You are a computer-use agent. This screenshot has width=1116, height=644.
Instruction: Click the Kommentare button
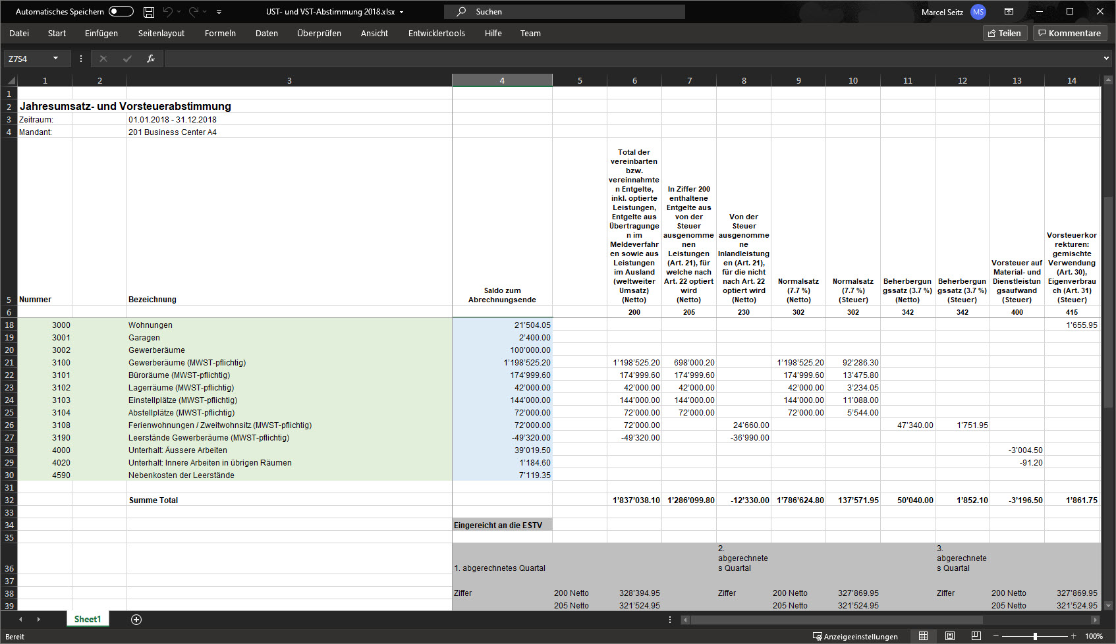1069,33
